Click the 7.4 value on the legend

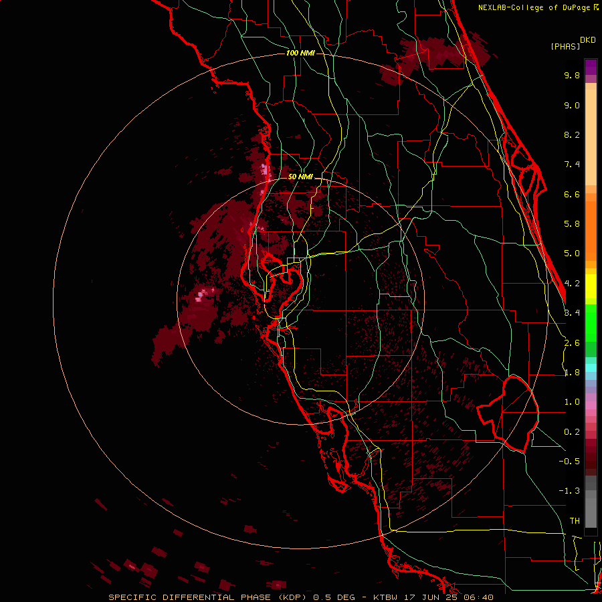tap(572, 165)
